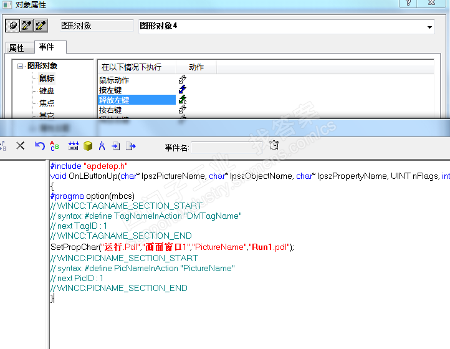Viewport: 450px width, 349px height.
Task: Click the // next TagID : 1 comment
Action: pyautogui.click(x=79, y=226)
